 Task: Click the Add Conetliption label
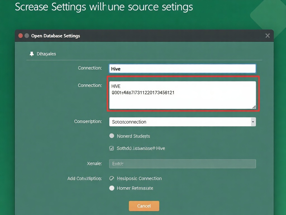(x=85, y=178)
